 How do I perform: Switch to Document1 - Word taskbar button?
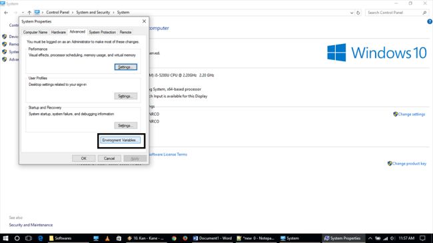coord(213,238)
